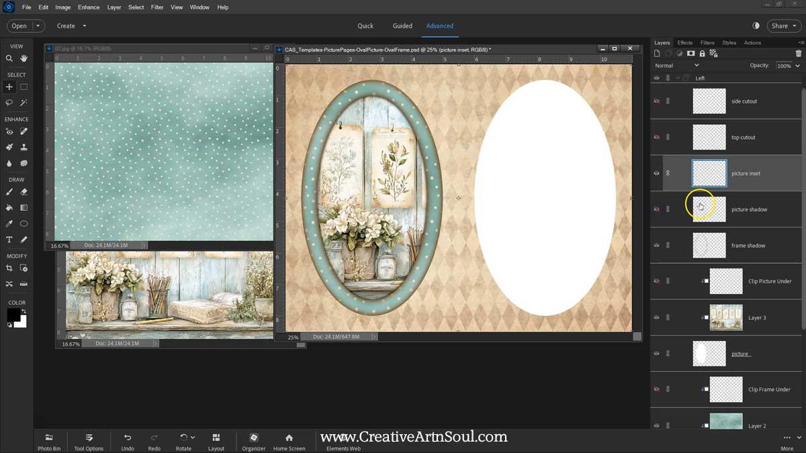Select the Content-Aware Move tool
This screenshot has width=806, height=453.
click(9, 284)
